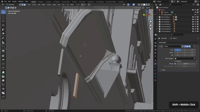
Task: Enable the Clipping checkbox
Action: [175, 61]
